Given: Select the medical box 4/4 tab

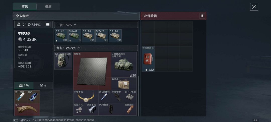Looking at the screenshot, I should (x=24, y=86).
